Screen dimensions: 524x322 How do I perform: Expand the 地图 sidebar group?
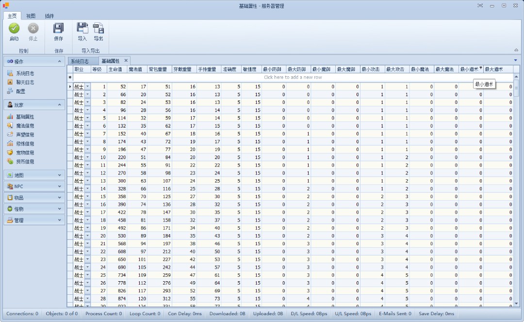pyautogui.click(x=34, y=175)
